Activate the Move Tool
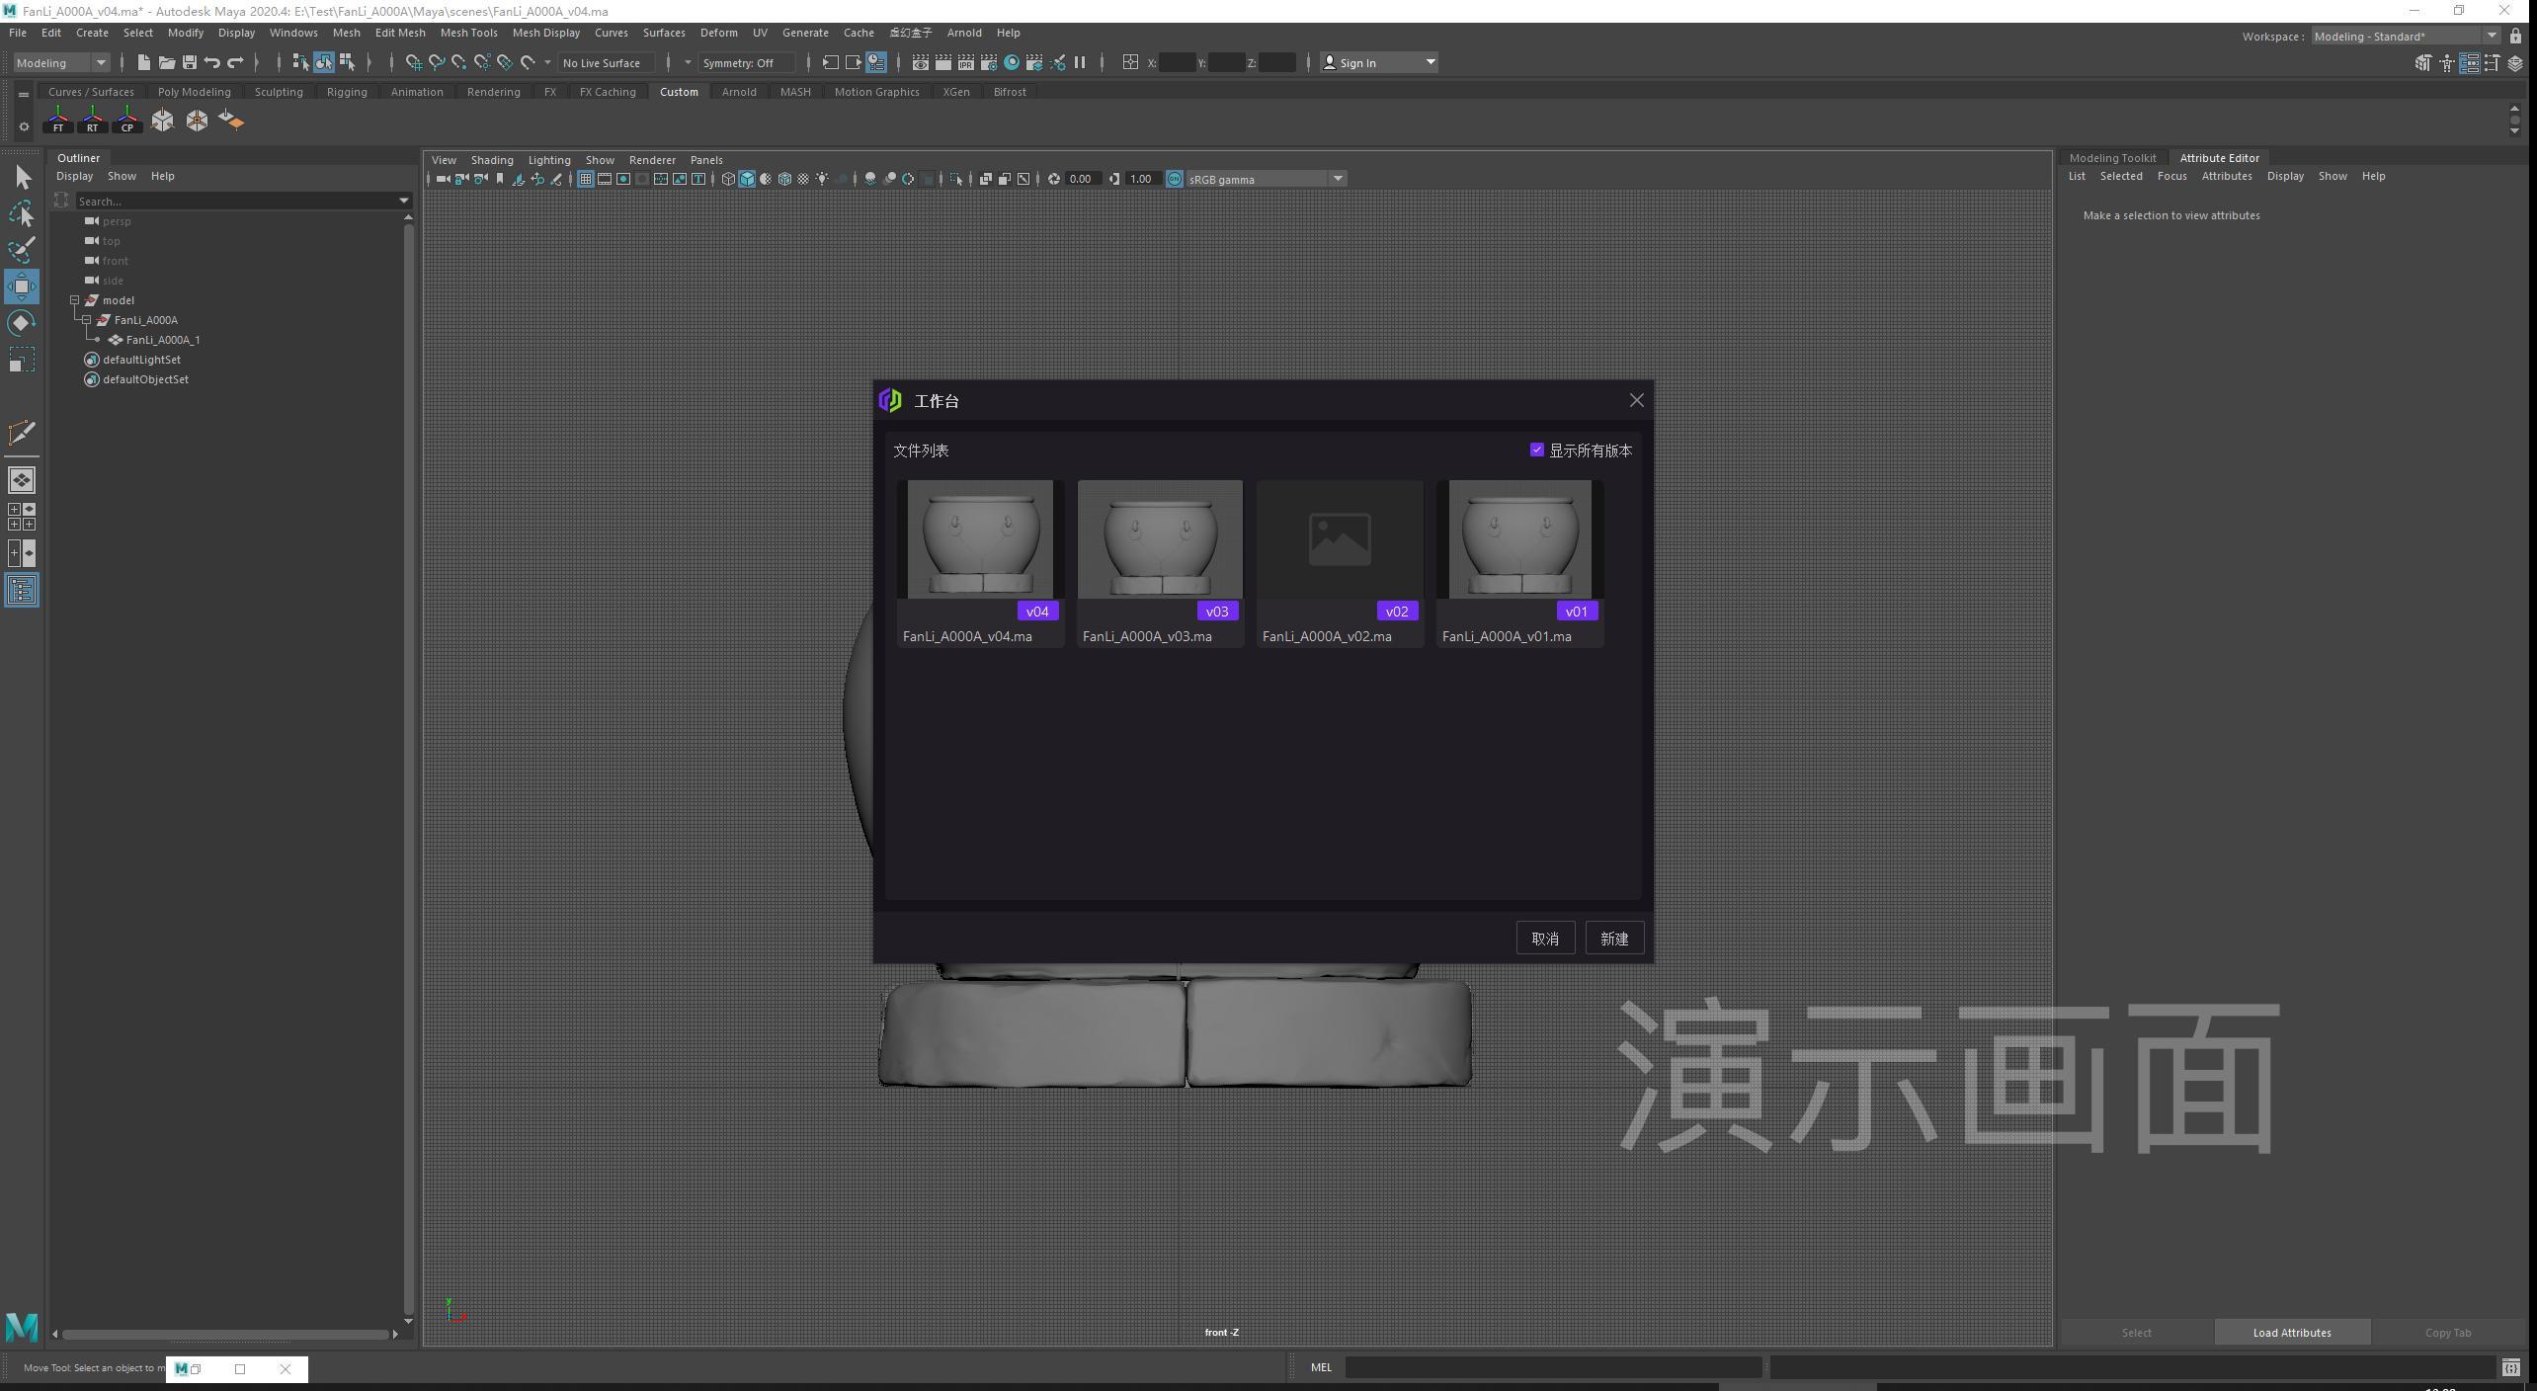 click(22, 286)
